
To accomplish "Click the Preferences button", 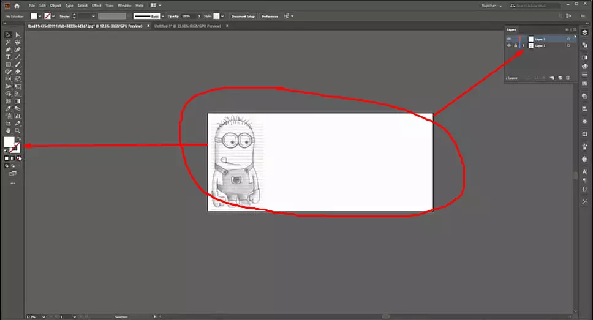I will (270, 17).
